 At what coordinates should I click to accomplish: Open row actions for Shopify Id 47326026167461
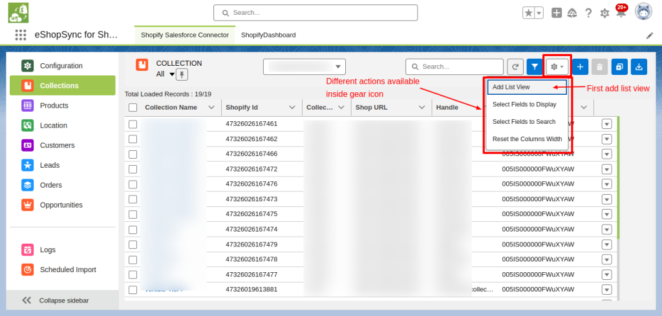[606, 124]
